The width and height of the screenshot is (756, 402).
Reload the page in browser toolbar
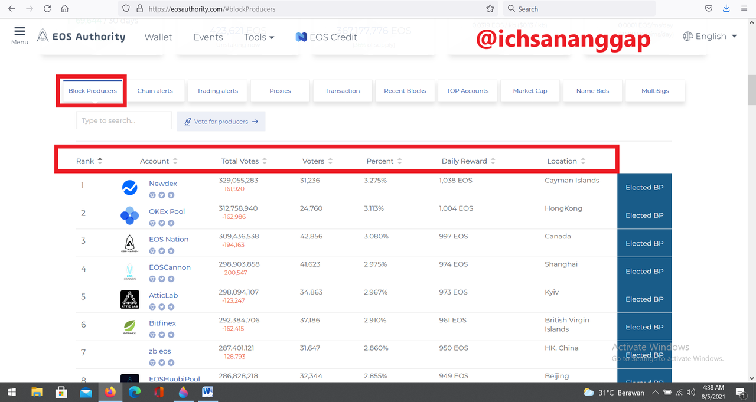[x=47, y=9]
